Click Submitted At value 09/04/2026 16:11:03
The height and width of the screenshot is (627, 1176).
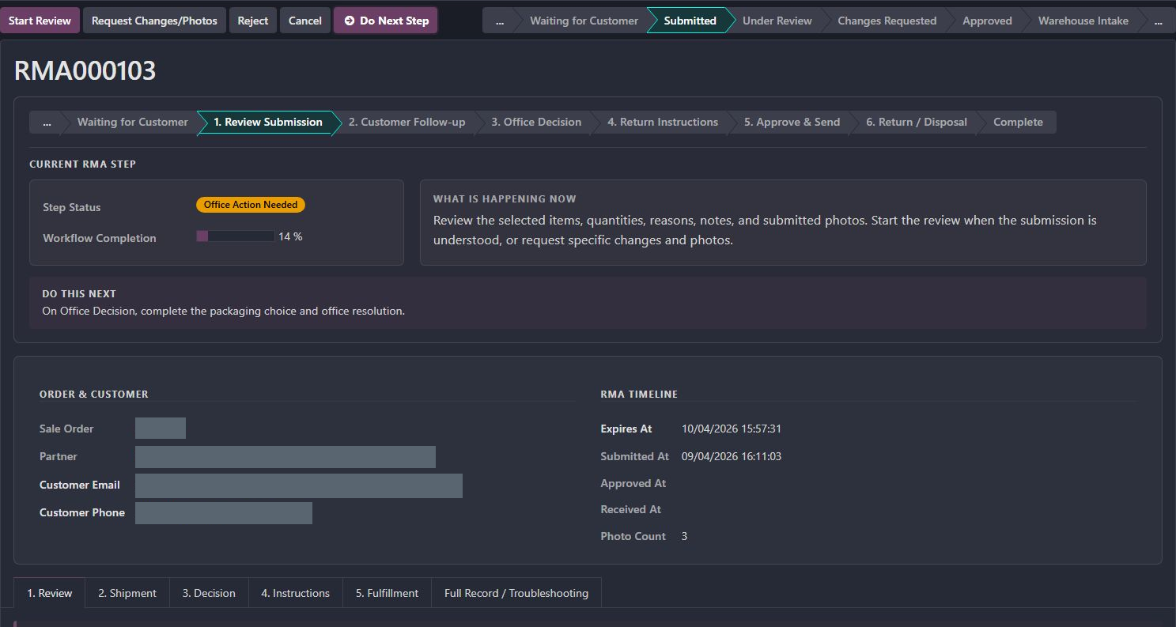tap(732, 456)
